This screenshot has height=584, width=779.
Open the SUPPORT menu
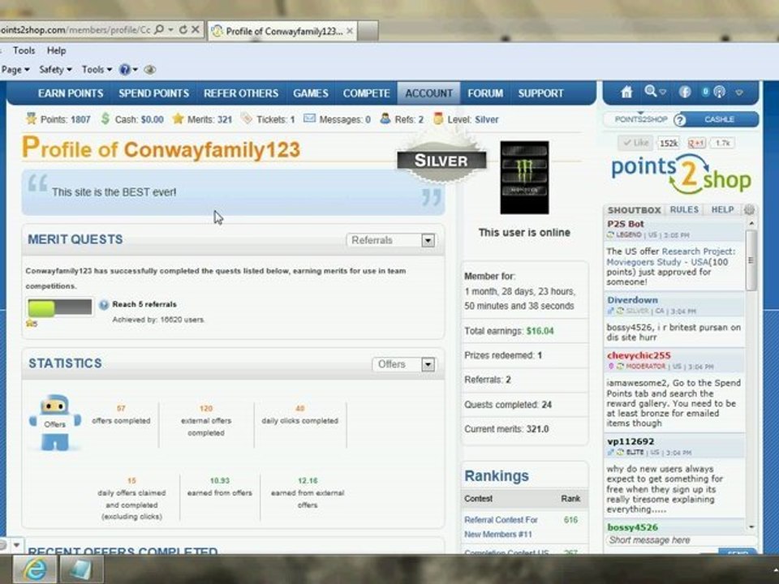541,93
